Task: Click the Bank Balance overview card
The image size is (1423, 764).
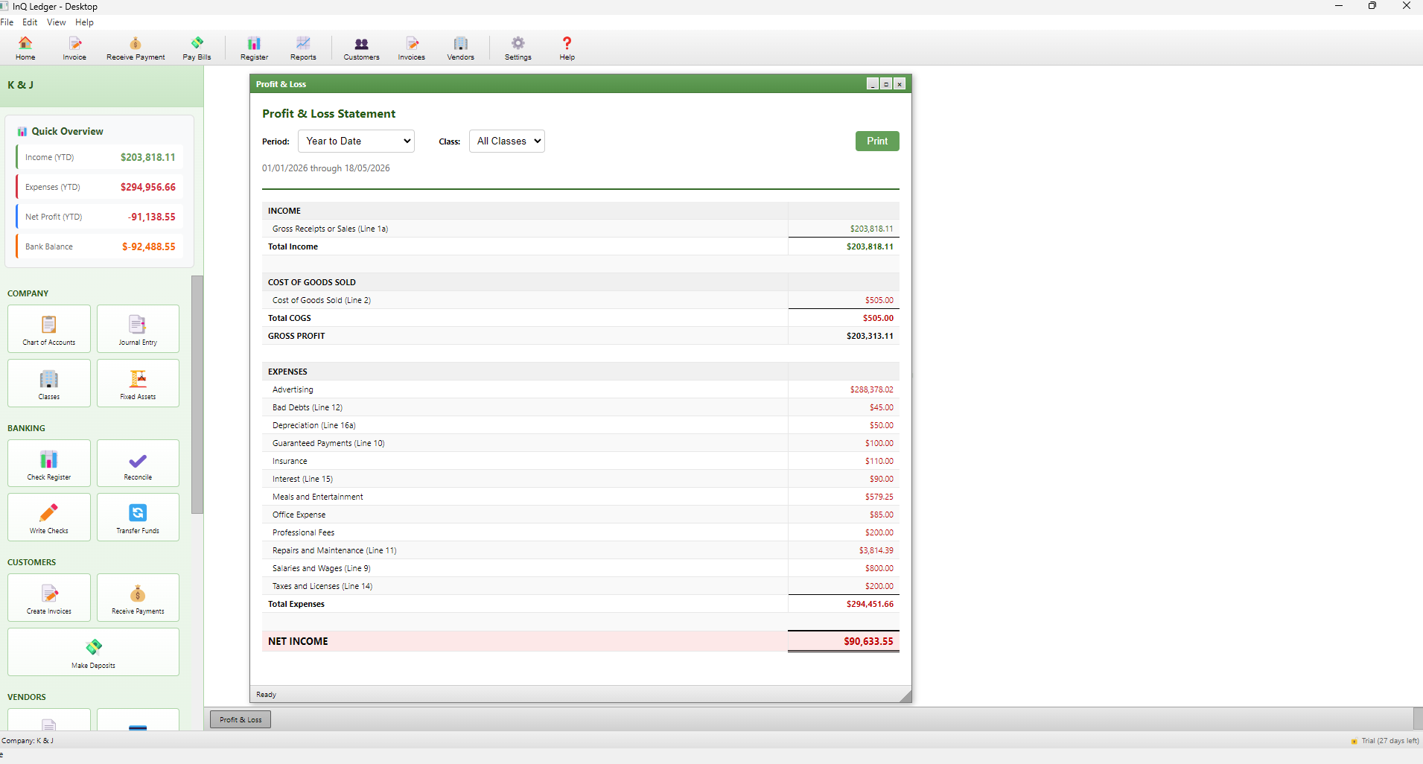Action: click(x=99, y=246)
